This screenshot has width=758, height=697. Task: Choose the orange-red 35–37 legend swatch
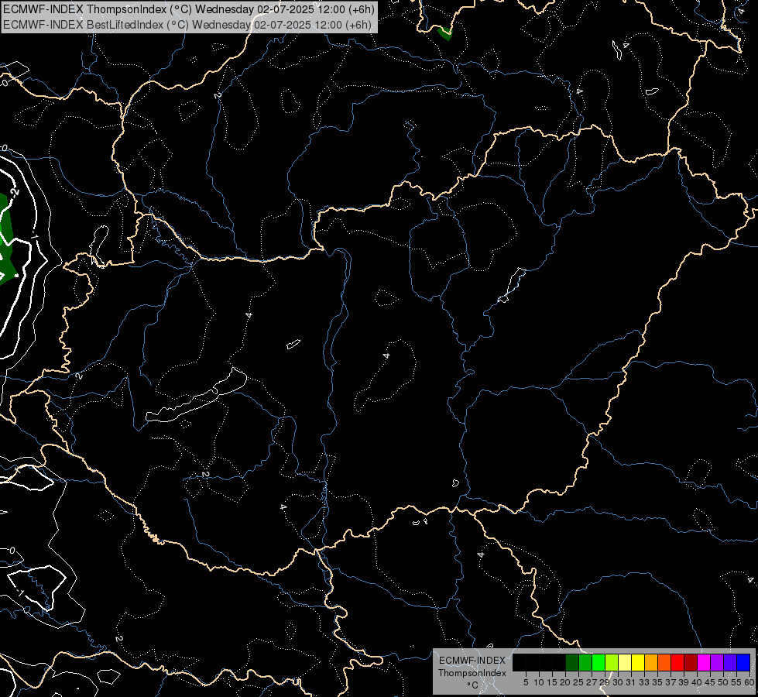click(x=664, y=663)
